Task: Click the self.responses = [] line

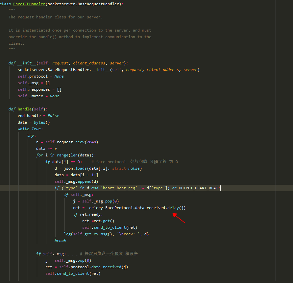Action: pos(39,89)
